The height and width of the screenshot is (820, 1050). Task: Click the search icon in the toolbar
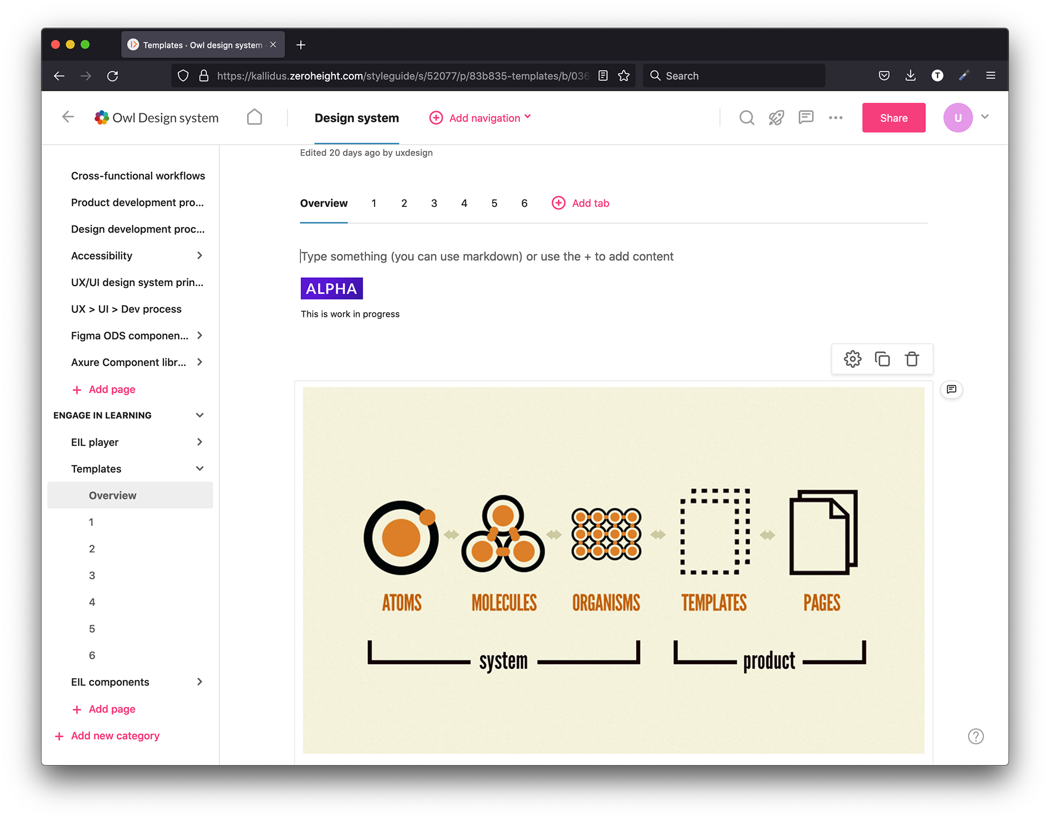coord(746,119)
